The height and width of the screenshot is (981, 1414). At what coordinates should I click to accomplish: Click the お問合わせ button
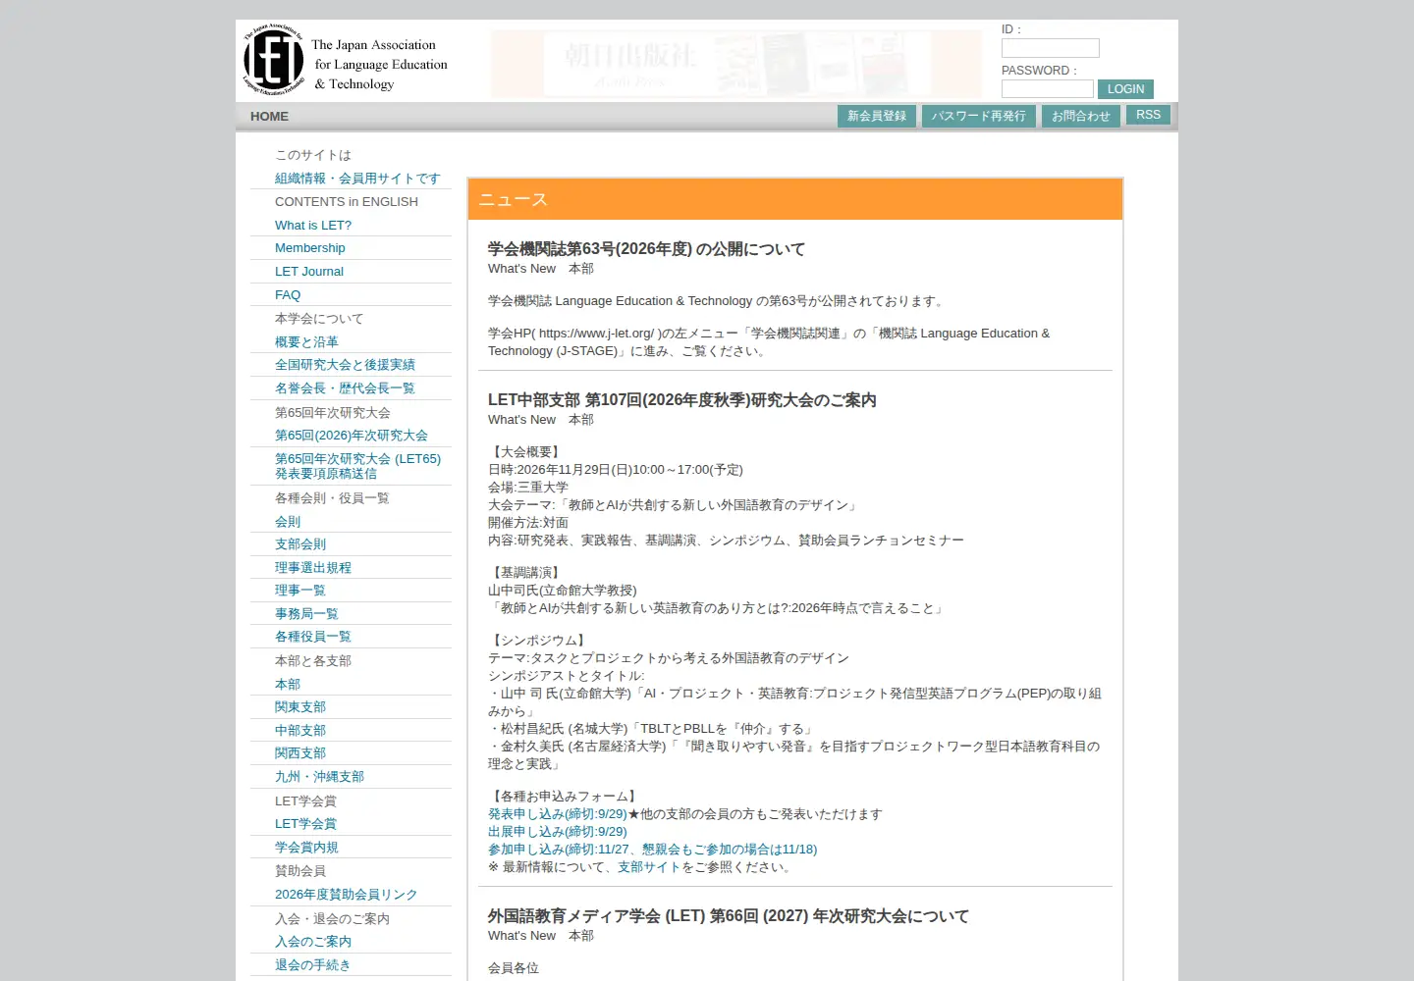(1080, 116)
